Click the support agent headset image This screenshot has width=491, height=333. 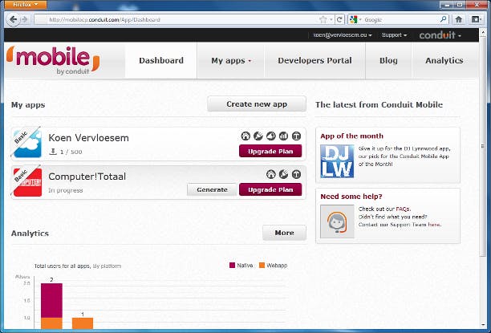[337, 221]
